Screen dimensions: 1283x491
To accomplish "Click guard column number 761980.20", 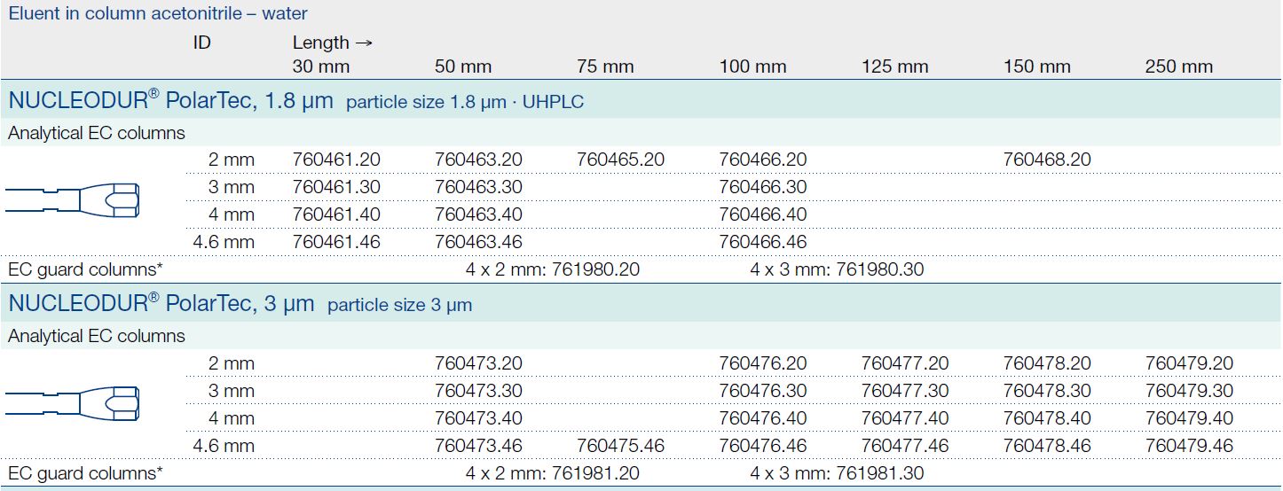I will [595, 269].
